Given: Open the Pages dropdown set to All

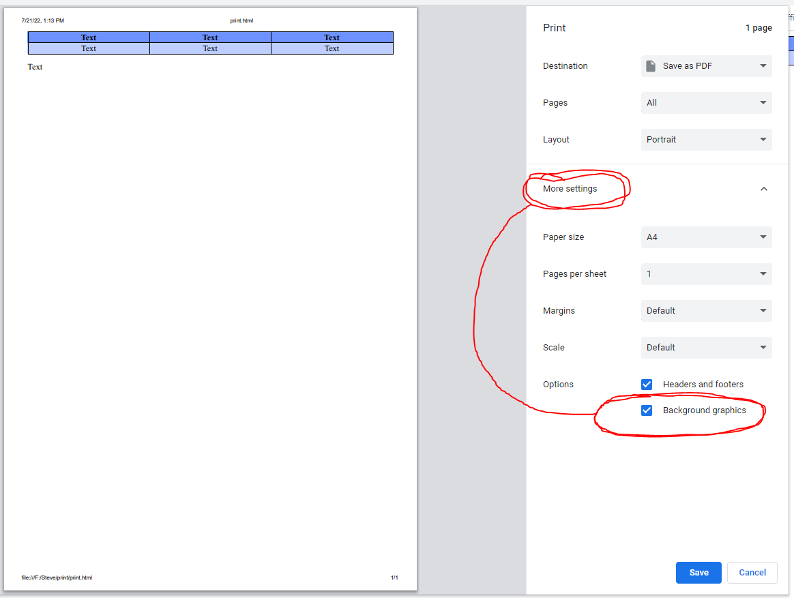Looking at the screenshot, I should click(706, 103).
